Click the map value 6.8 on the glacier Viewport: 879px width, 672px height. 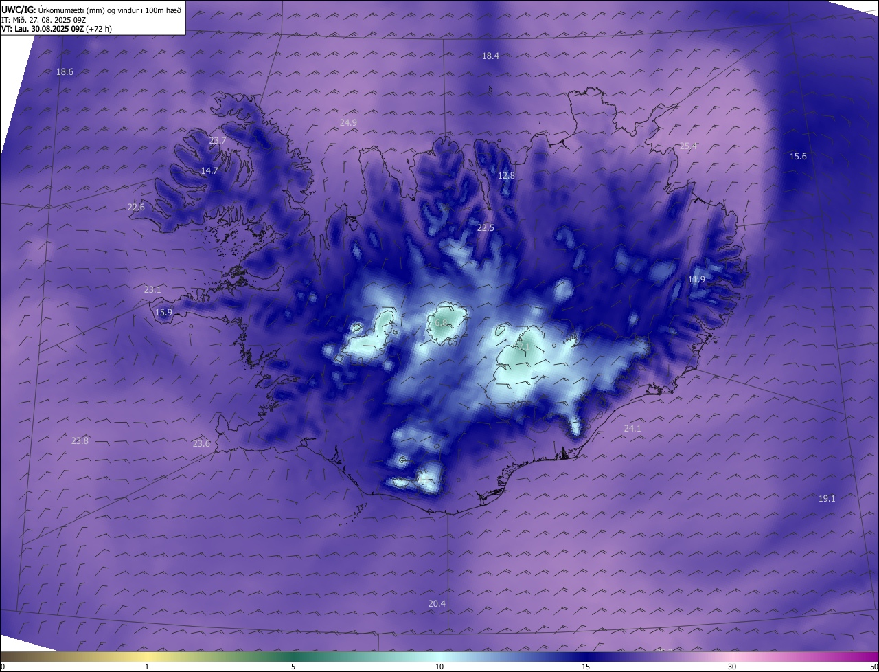click(441, 322)
